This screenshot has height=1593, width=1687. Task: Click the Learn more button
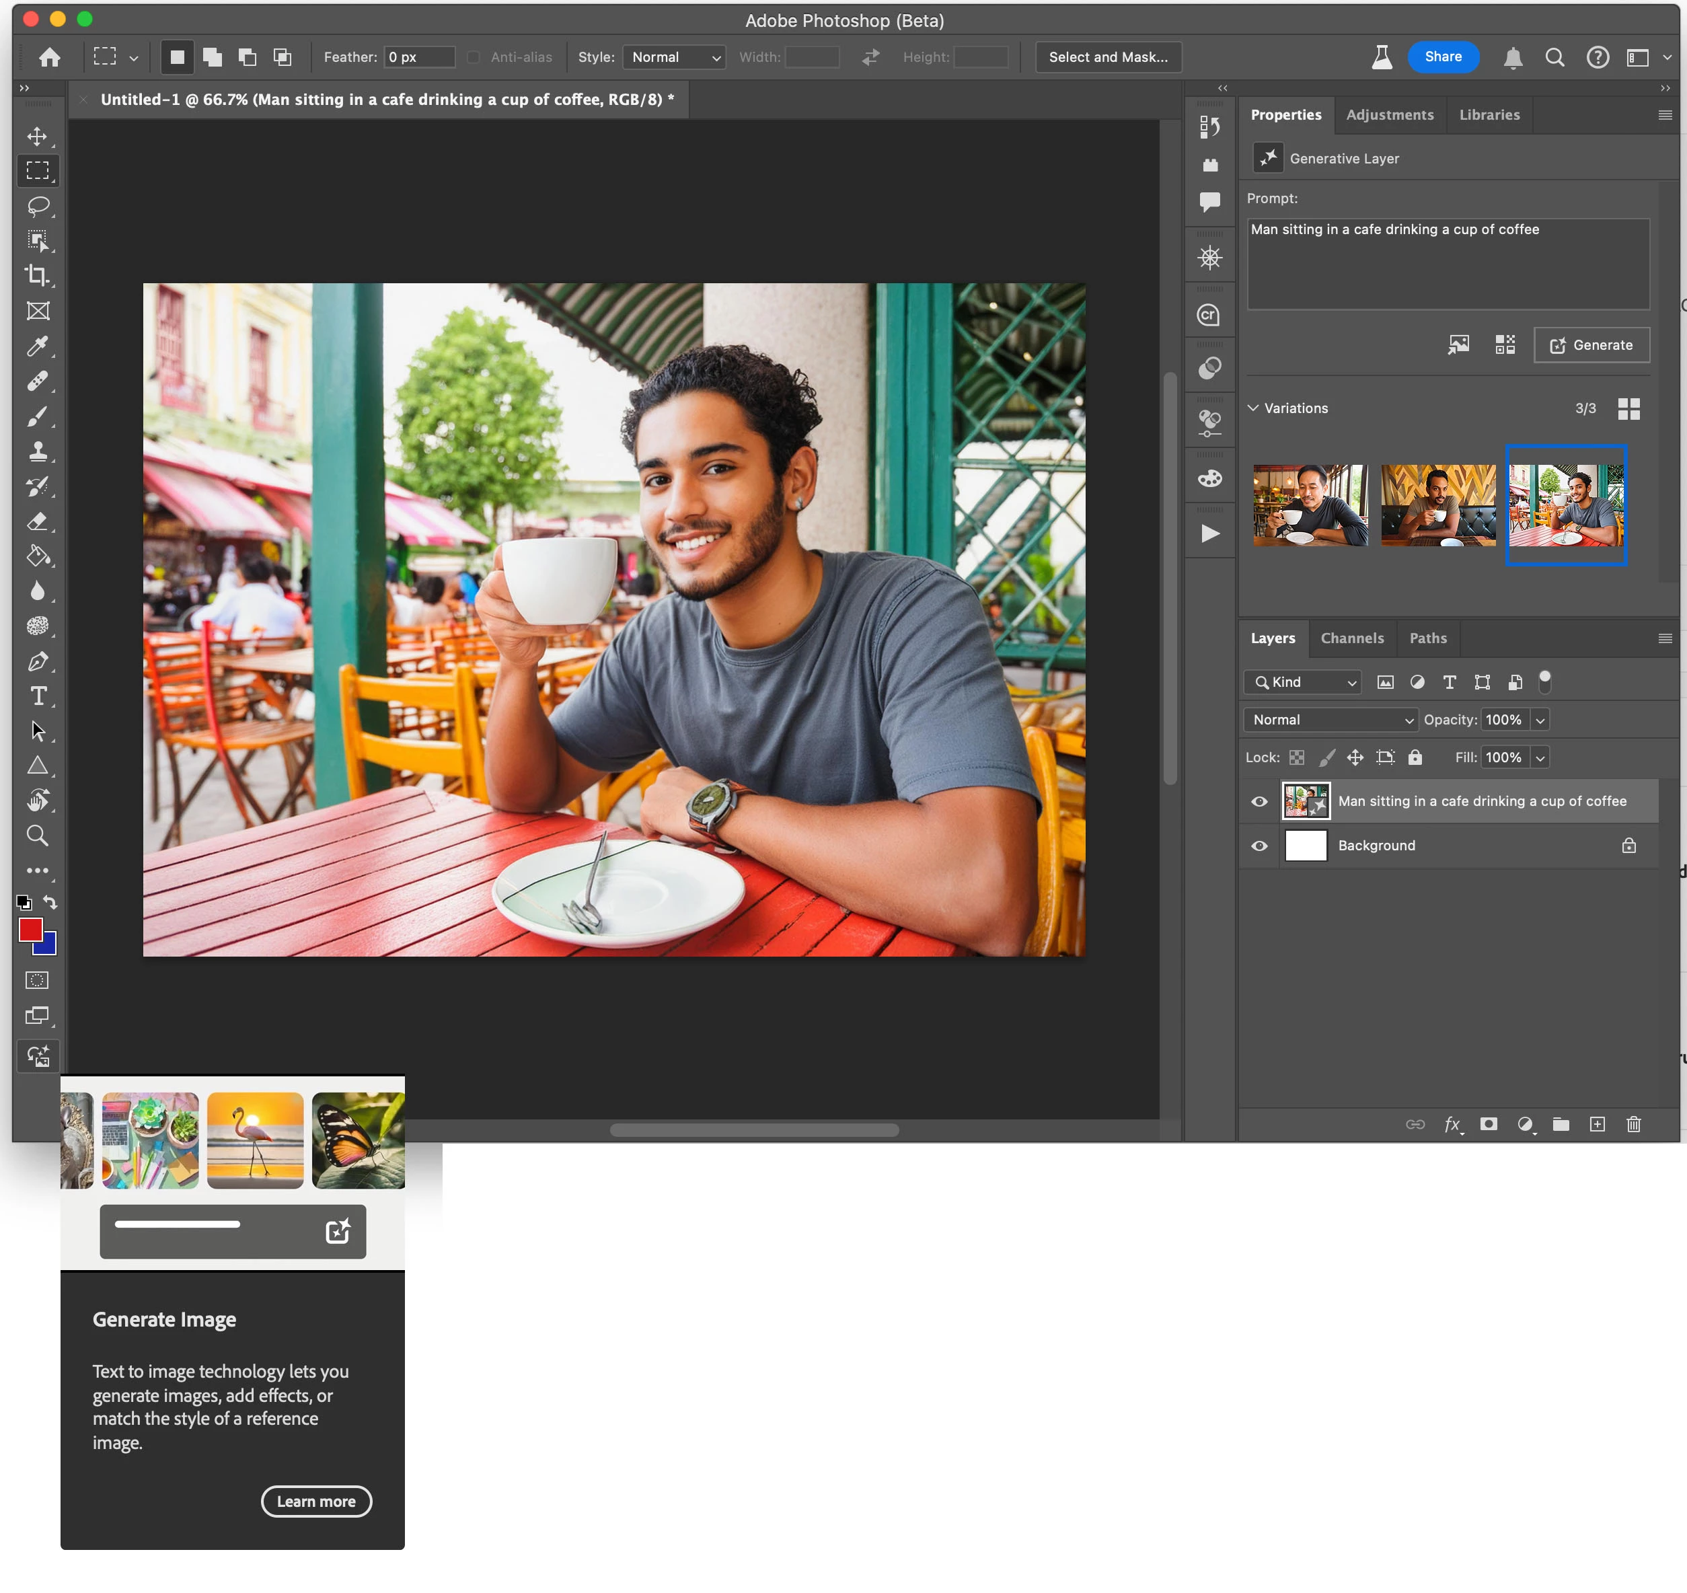click(x=316, y=1502)
